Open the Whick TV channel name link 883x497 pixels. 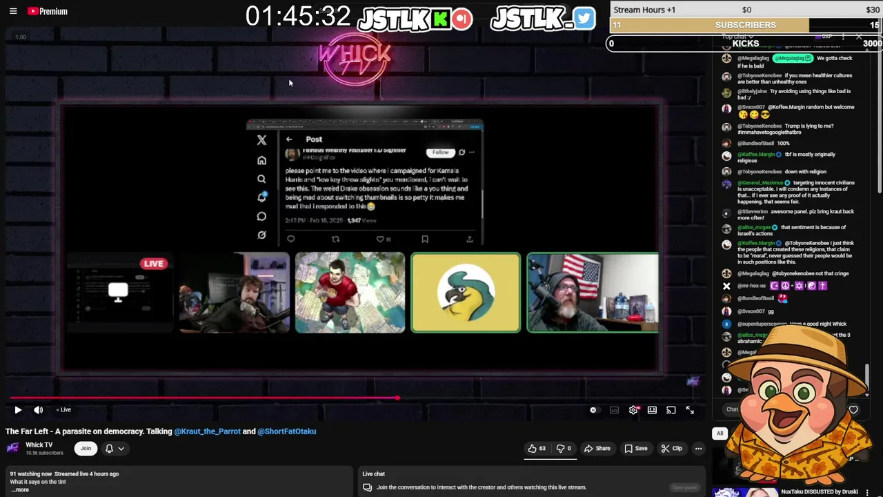click(39, 445)
